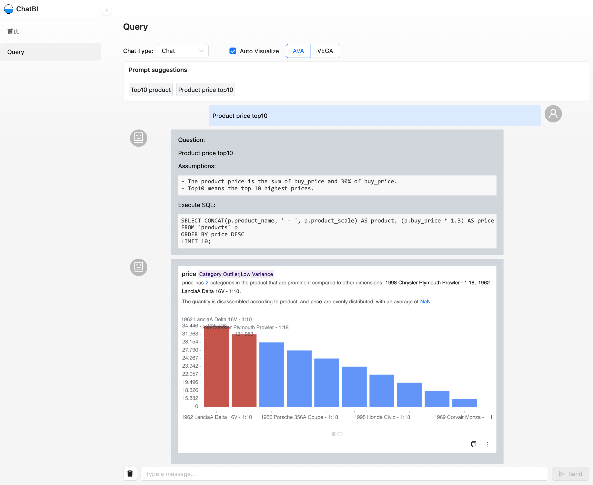Screen dimensions: 593x485
Task: Select the AVA visualization option
Action: click(298, 51)
